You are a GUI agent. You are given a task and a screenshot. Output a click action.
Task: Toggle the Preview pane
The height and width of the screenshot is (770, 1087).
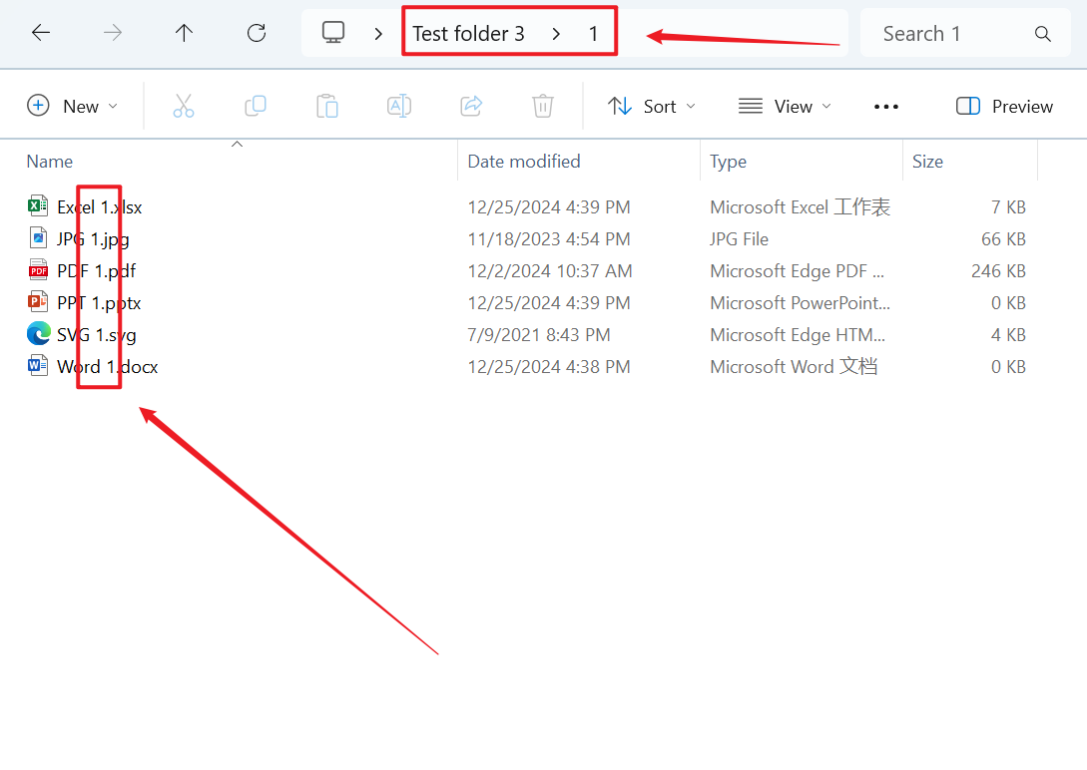(1004, 106)
